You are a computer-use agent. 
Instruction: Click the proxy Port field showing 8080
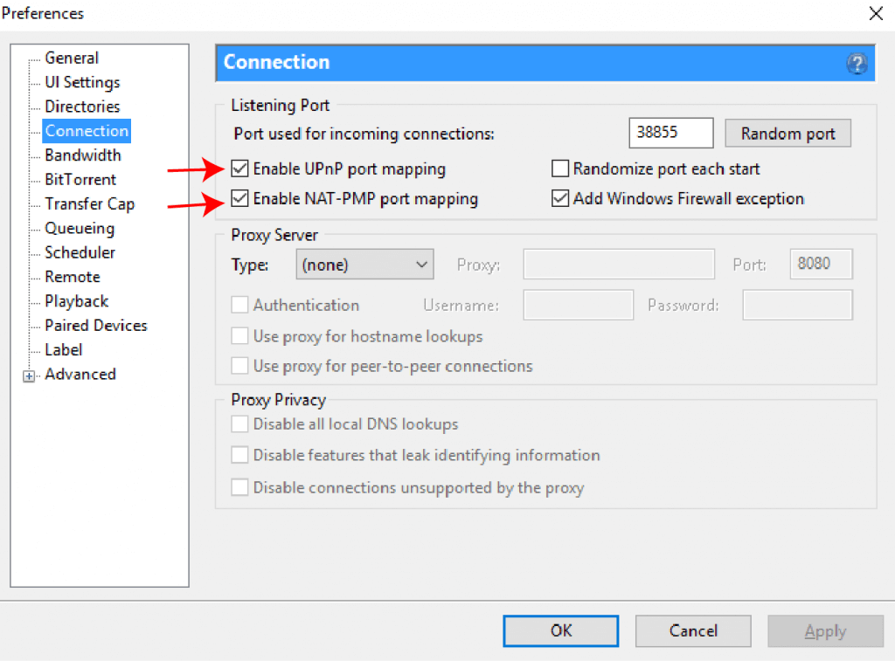pyautogui.click(x=821, y=264)
